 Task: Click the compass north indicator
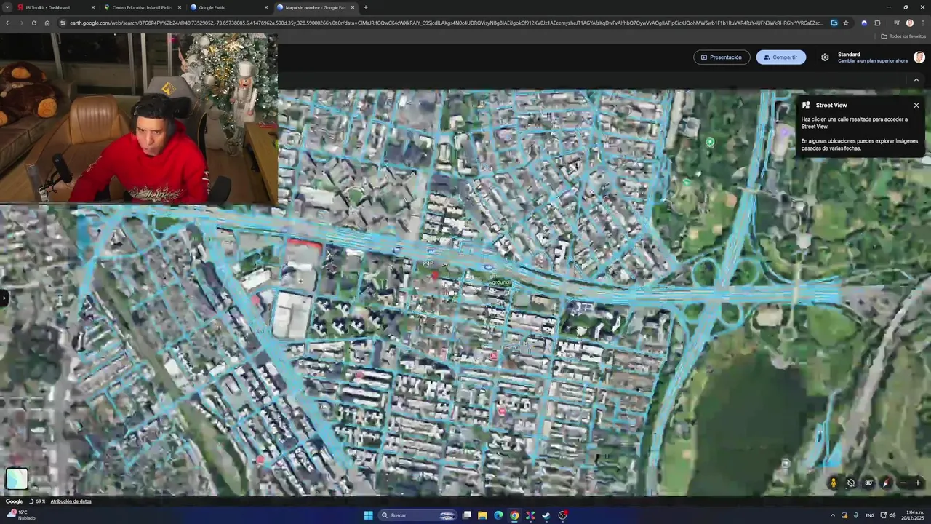pos(886,483)
